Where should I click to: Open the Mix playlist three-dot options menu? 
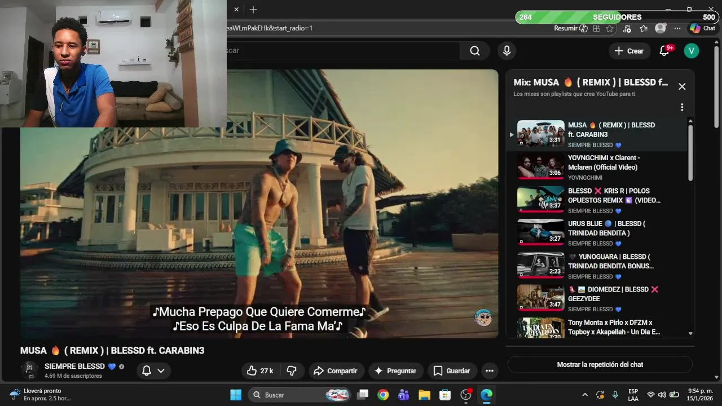(682, 107)
